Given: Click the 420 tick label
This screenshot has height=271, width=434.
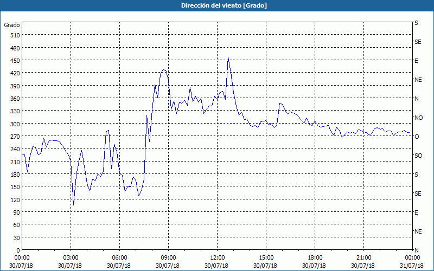Looking at the screenshot, I should tap(15, 73).
